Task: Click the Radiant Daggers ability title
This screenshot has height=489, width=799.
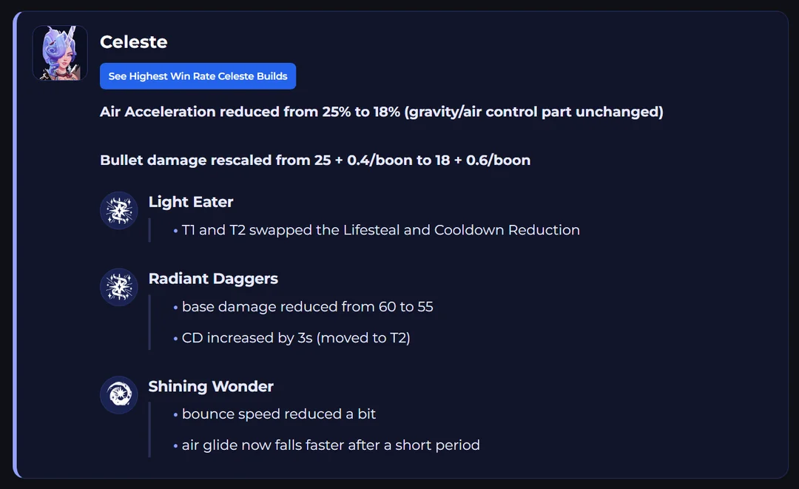Action: [x=213, y=279]
